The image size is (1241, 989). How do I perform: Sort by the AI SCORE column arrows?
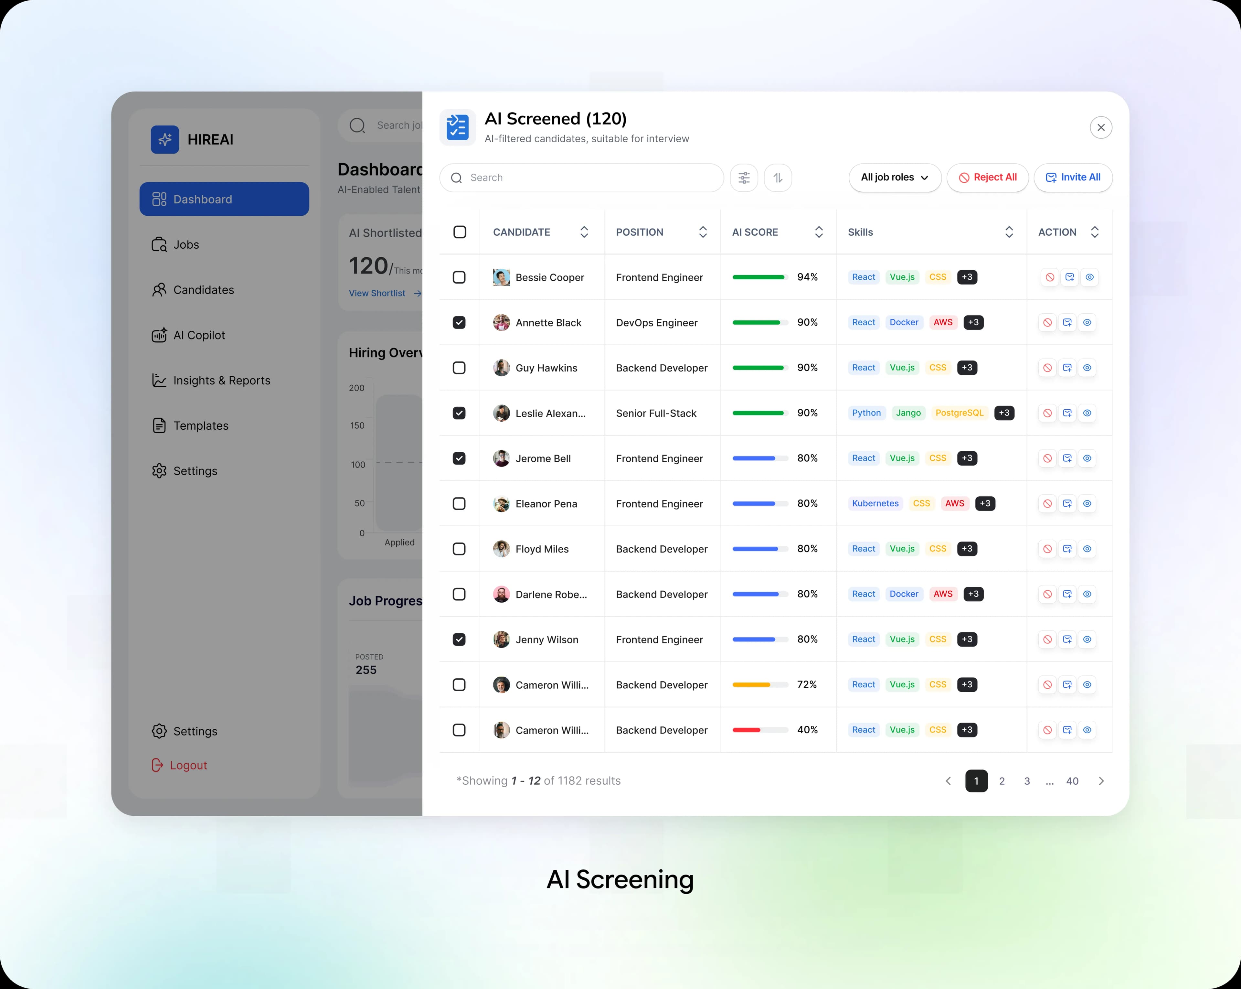(819, 232)
